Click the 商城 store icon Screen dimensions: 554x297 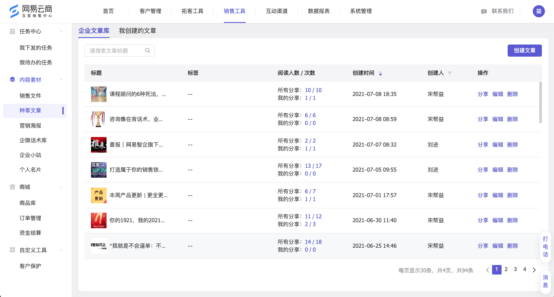tap(12, 187)
